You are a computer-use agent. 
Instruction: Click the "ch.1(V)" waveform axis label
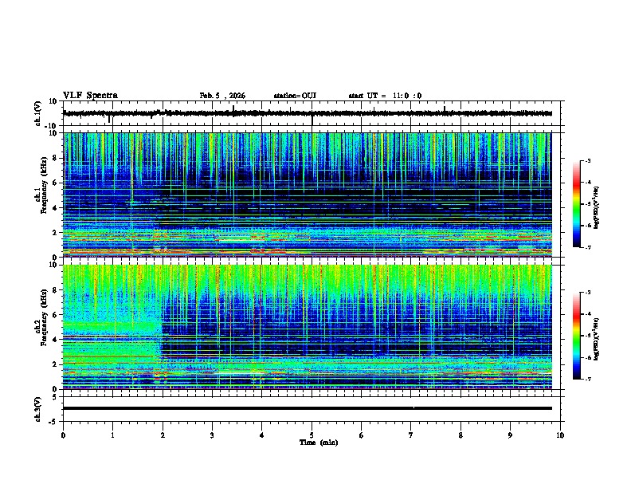(x=38, y=113)
